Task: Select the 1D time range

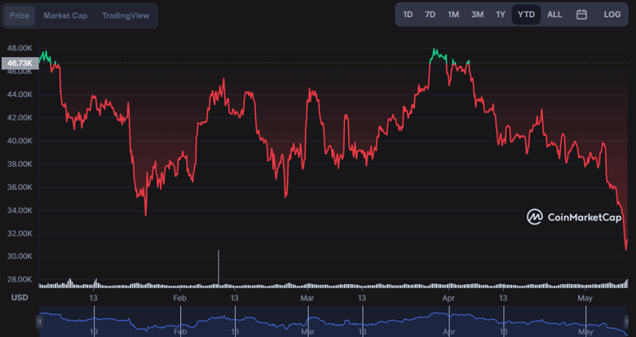Action: (408, 15)
